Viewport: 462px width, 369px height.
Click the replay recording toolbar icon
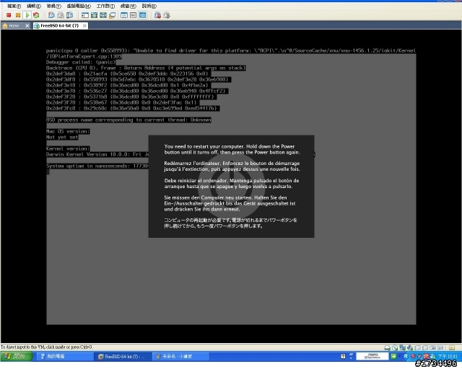point(167,15)
